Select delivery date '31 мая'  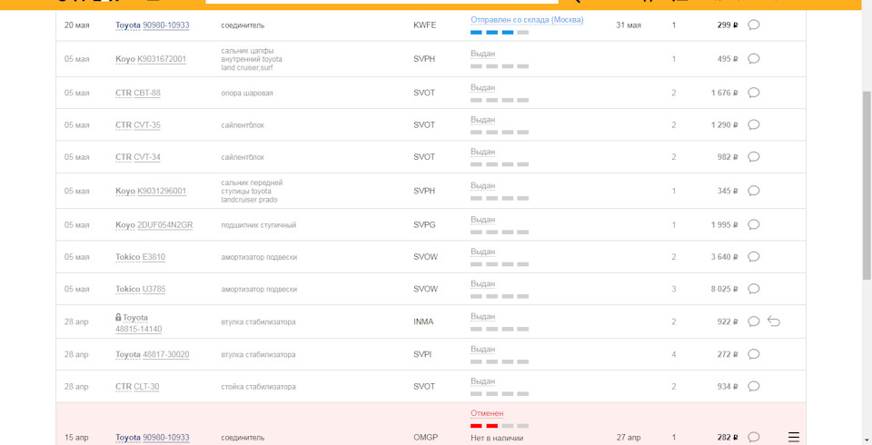(x=629, y=25)
